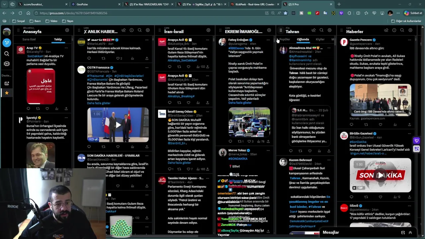Switch to Popüler tab in Tahran column
The image size is (425, 239).
(x=285, y=40)
